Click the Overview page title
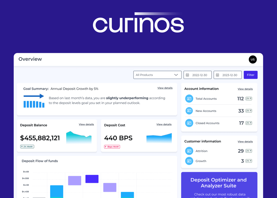The width and height of the screenshot is (277, 198). click(x=30, y=59)
